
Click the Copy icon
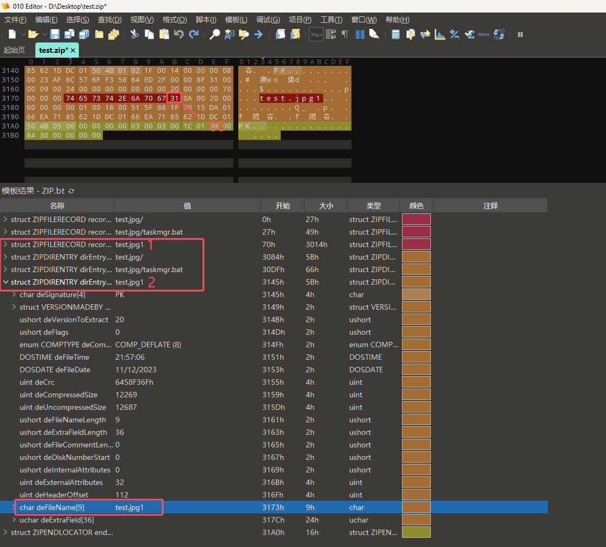[x=149, y=34]
